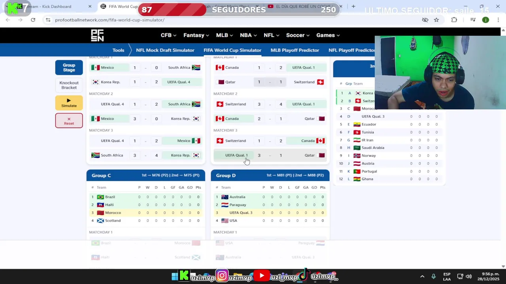Click Canada flag in Switzerland matchday 3 match

pos(321,141)
